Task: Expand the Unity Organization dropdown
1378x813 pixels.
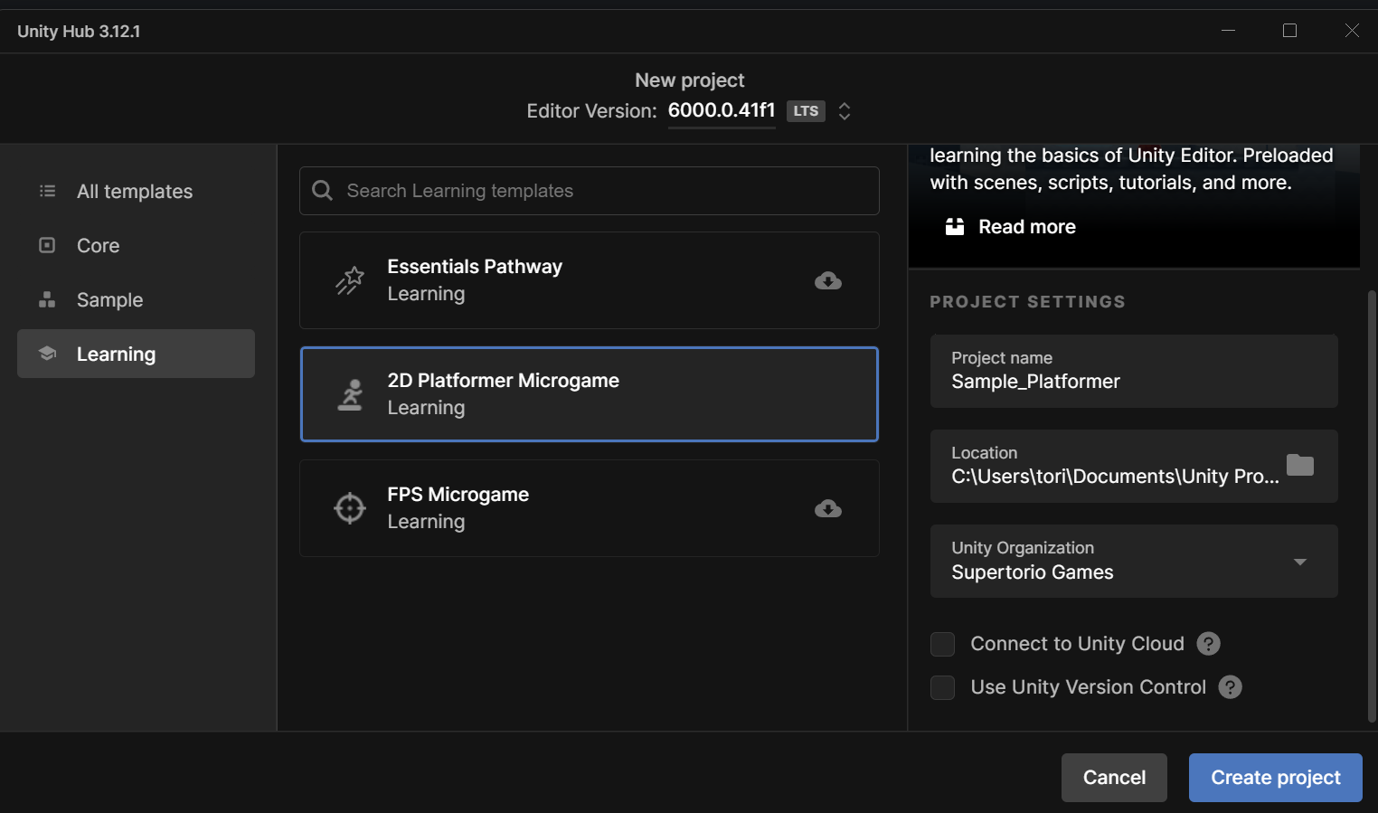Action: click(1300, 562)
